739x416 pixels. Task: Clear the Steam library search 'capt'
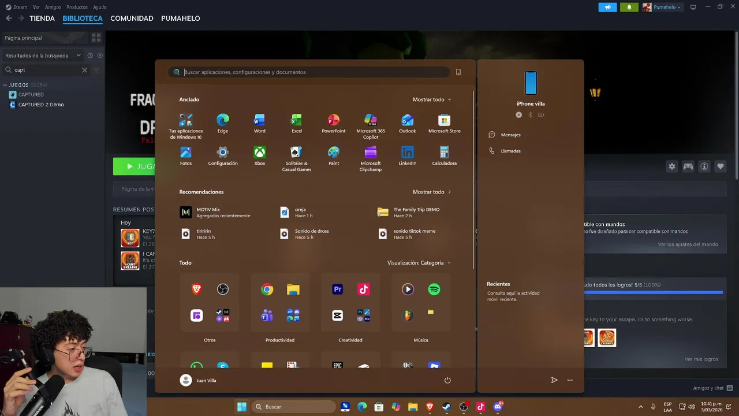[84, 70]
